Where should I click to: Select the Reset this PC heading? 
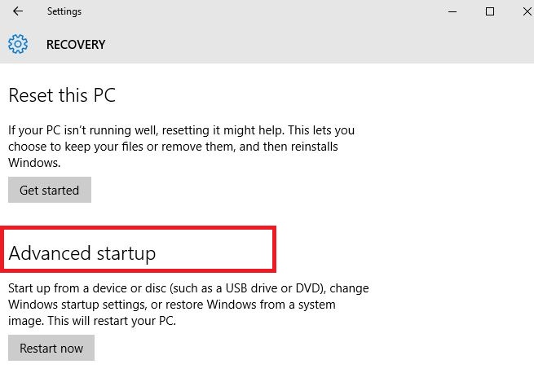pyautogui.click(x=62, y=95)
